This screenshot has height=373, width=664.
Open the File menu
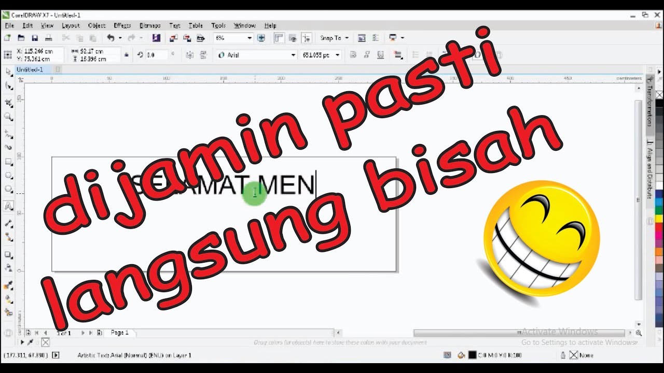coord(10,25)
